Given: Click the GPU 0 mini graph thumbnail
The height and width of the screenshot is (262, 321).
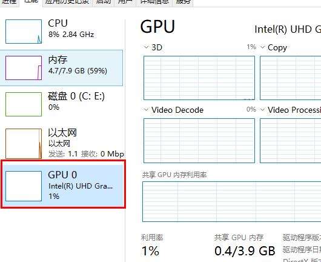Looking at the screenshot, I should pyautogui.click(x=24, y=186).
